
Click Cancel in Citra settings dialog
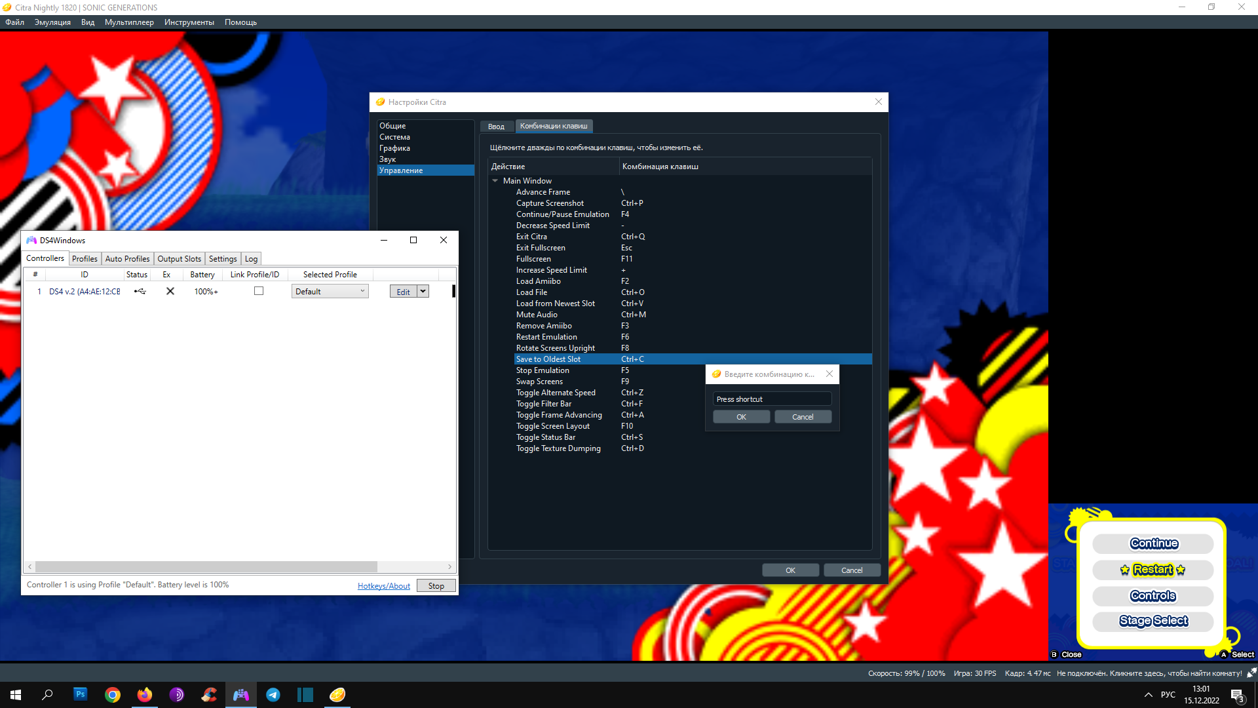[852, 570]
